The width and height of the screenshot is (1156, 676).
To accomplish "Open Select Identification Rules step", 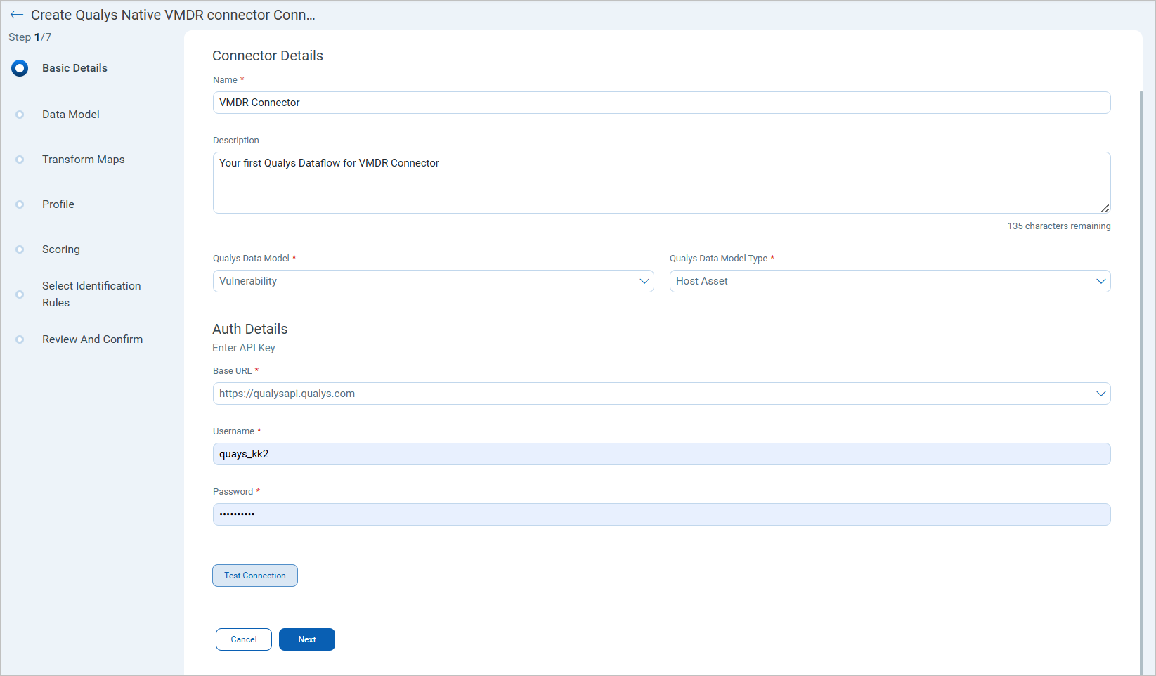I will point(91,294).
